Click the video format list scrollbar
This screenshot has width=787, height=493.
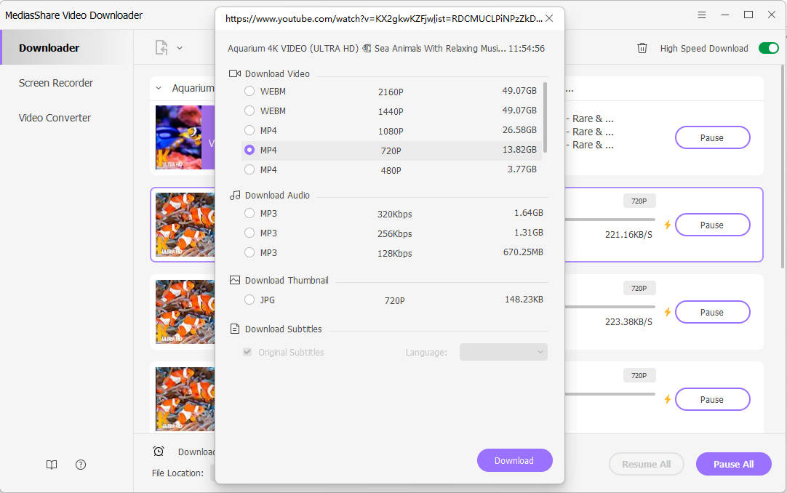[x=545, y=116]
